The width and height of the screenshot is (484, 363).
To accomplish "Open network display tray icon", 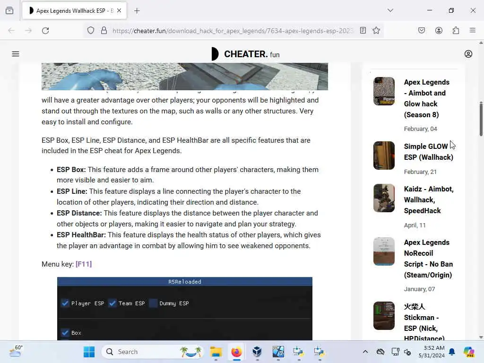I will point(395,352).
